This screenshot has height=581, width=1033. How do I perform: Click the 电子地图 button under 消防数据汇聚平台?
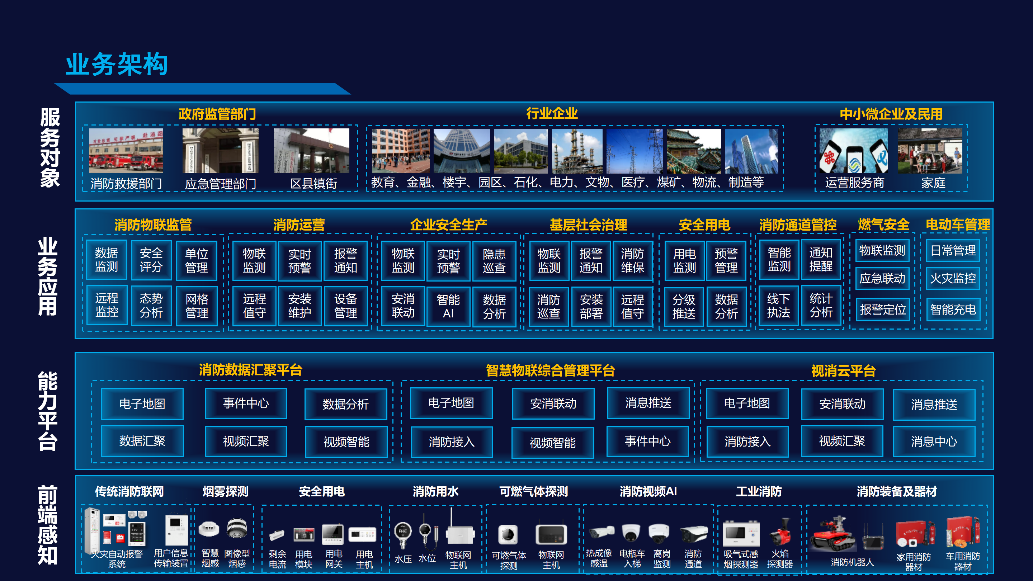(142, 404)
